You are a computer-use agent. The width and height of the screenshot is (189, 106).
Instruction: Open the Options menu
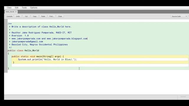(34, 8)
